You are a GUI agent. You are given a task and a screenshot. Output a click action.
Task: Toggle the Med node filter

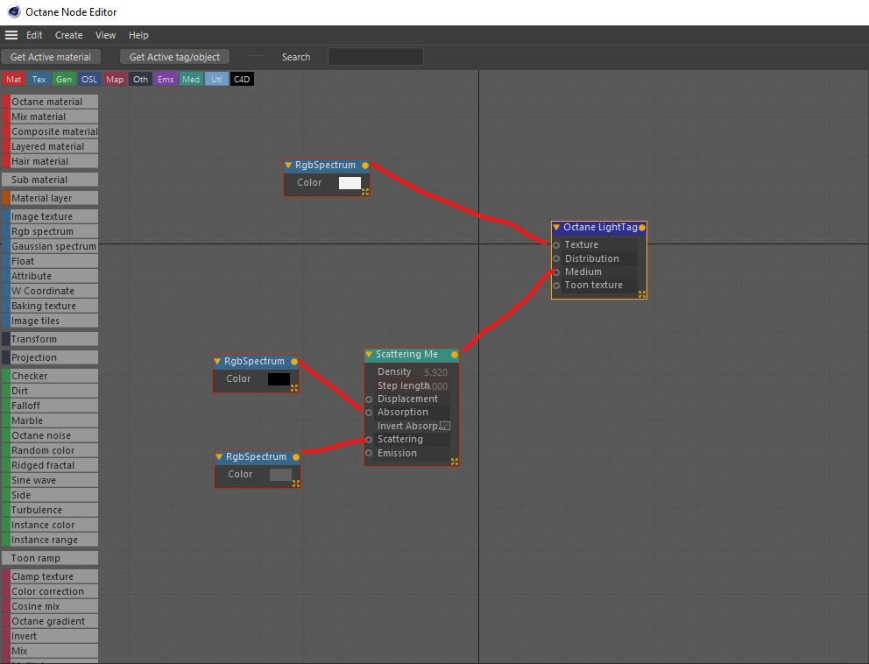pos(191,79)
